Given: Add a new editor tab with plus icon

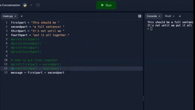Looking at the screenshot, I should (x=22, y=16).
